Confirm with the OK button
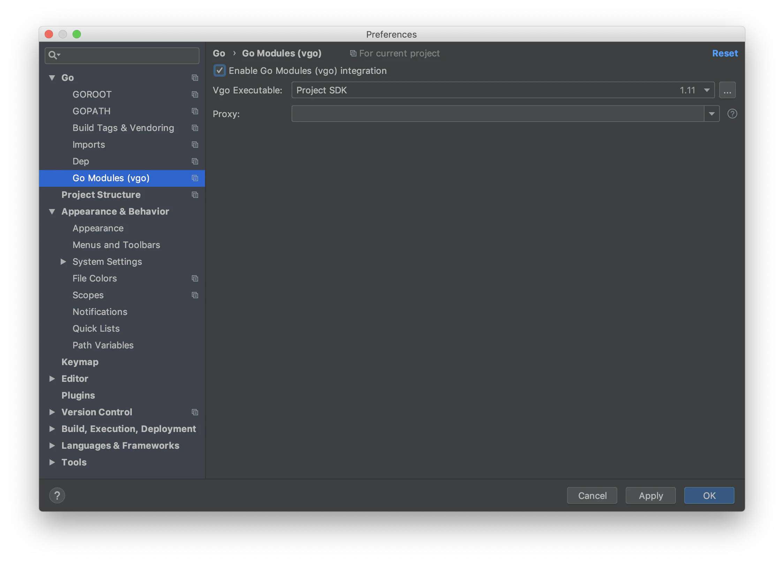The width and height of the screenshot is (784, 563). pyautogui.click(x=709, y=495)
